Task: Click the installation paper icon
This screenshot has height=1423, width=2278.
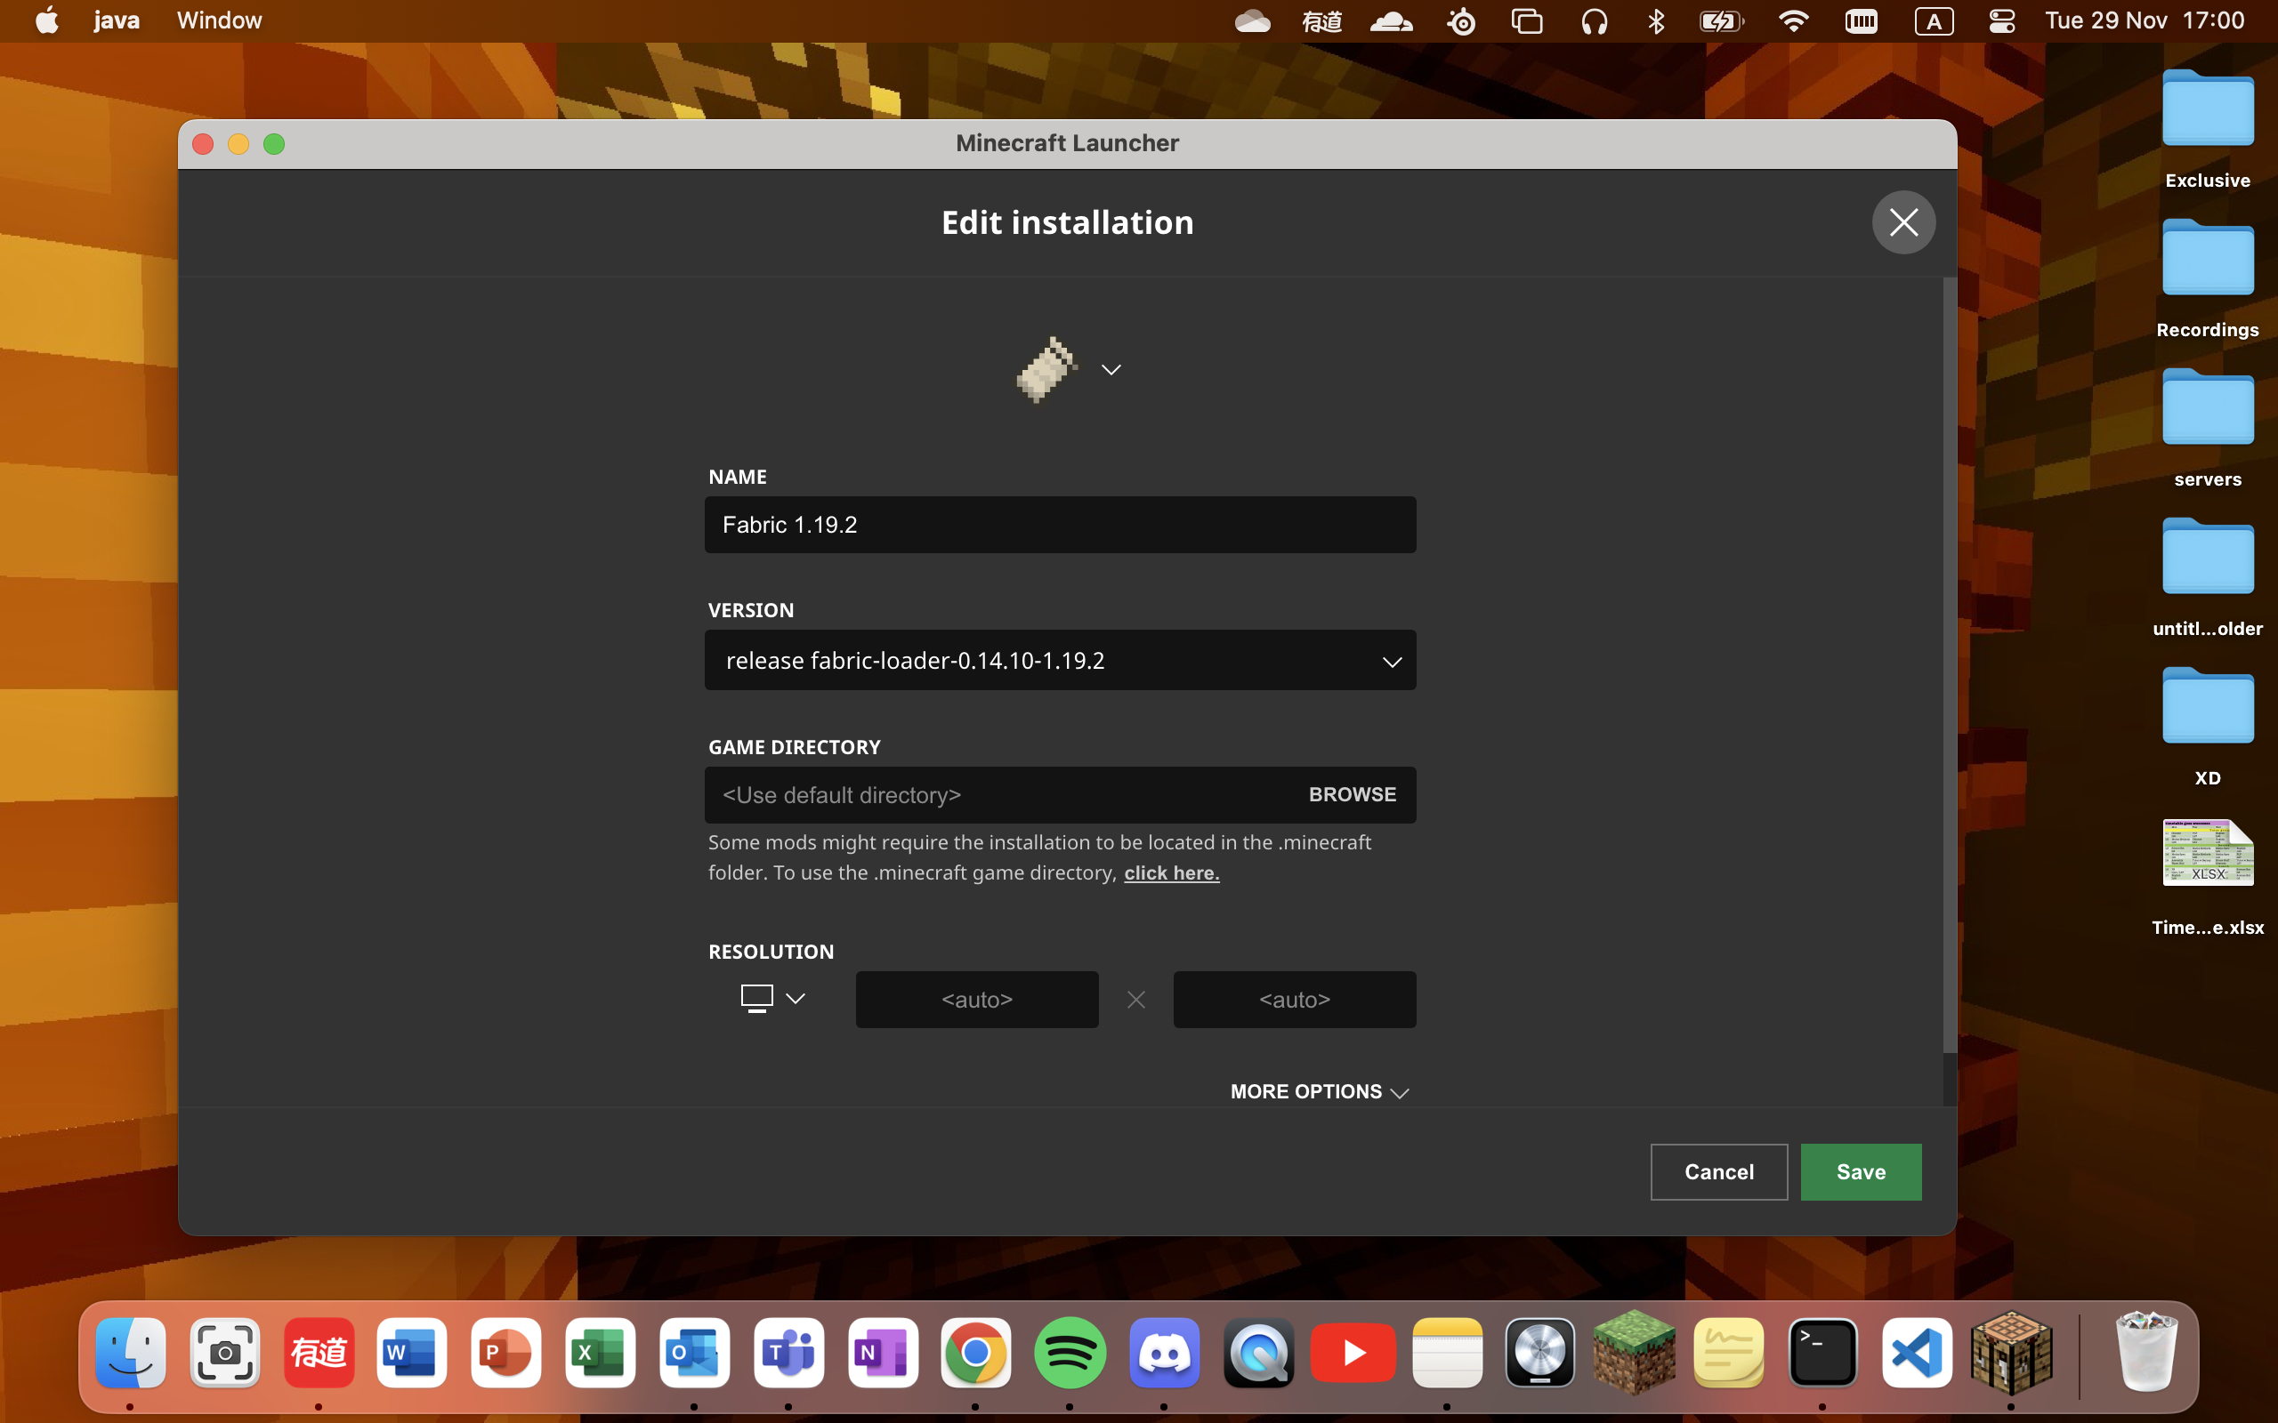Action: click(1046, 369)
